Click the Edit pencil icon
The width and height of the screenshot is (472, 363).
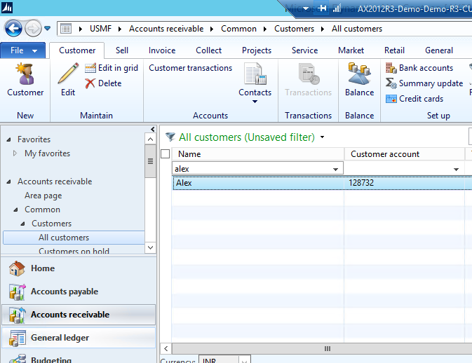pos(68,79)
